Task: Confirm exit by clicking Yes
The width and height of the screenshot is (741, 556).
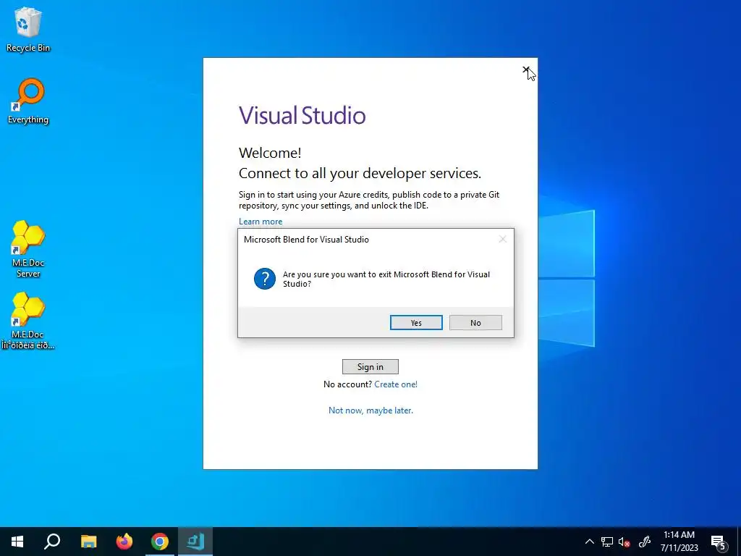Action: coord(416,322)
